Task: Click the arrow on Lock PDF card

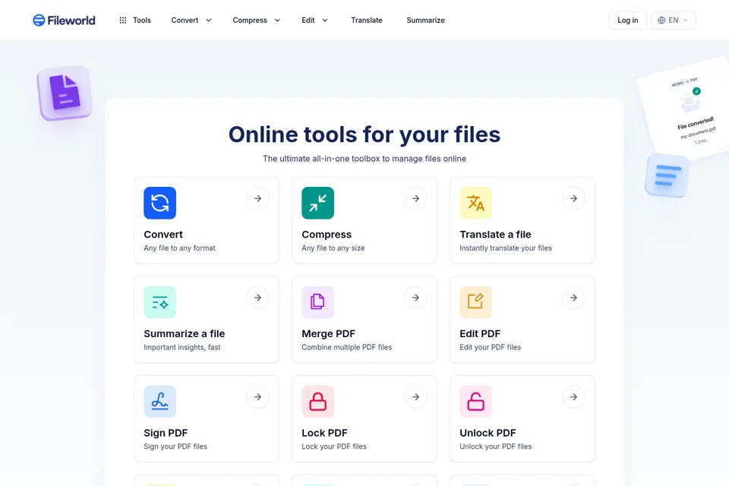Action: [x=415, y=397]
